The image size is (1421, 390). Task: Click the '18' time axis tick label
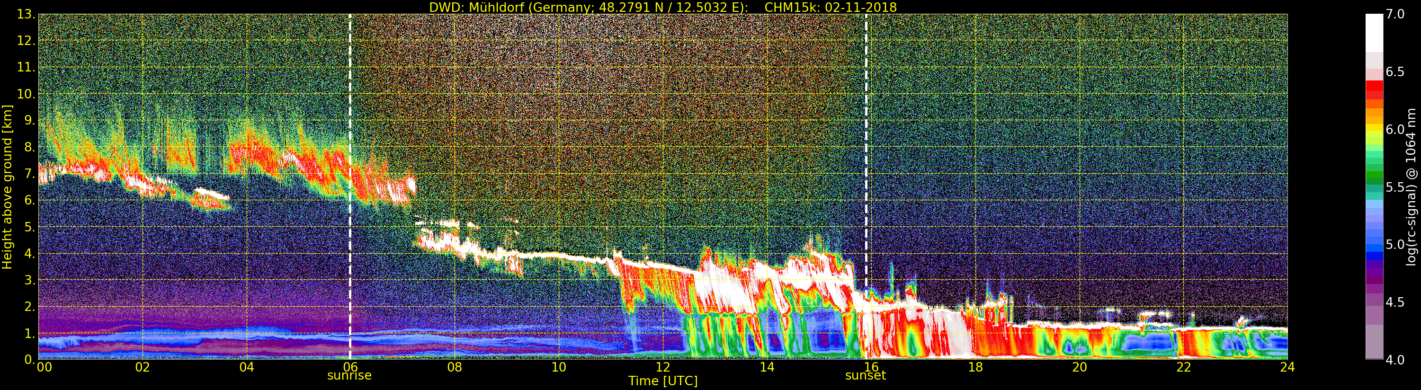point(975,367)
